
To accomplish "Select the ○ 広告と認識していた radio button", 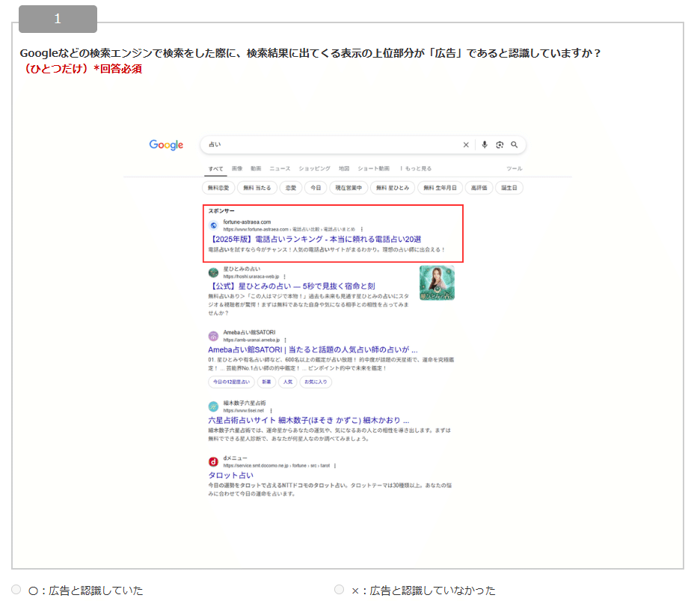I will pyautogui.click(x=16, y=589).
